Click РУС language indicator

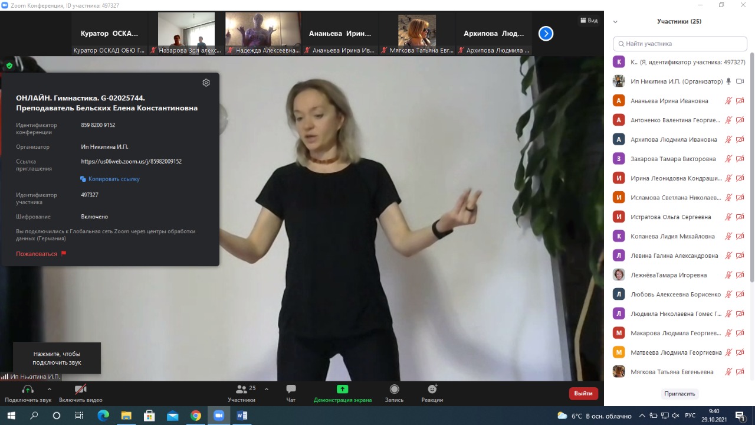(690, 416)
